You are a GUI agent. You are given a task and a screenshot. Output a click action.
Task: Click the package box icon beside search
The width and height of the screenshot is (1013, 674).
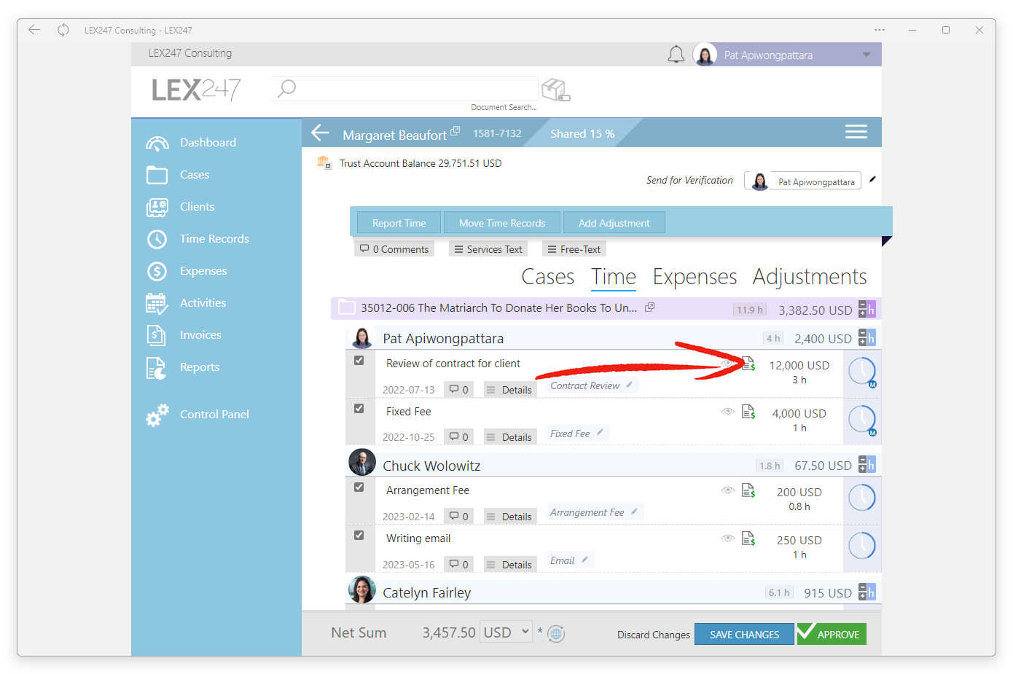(x=555, y=90)
